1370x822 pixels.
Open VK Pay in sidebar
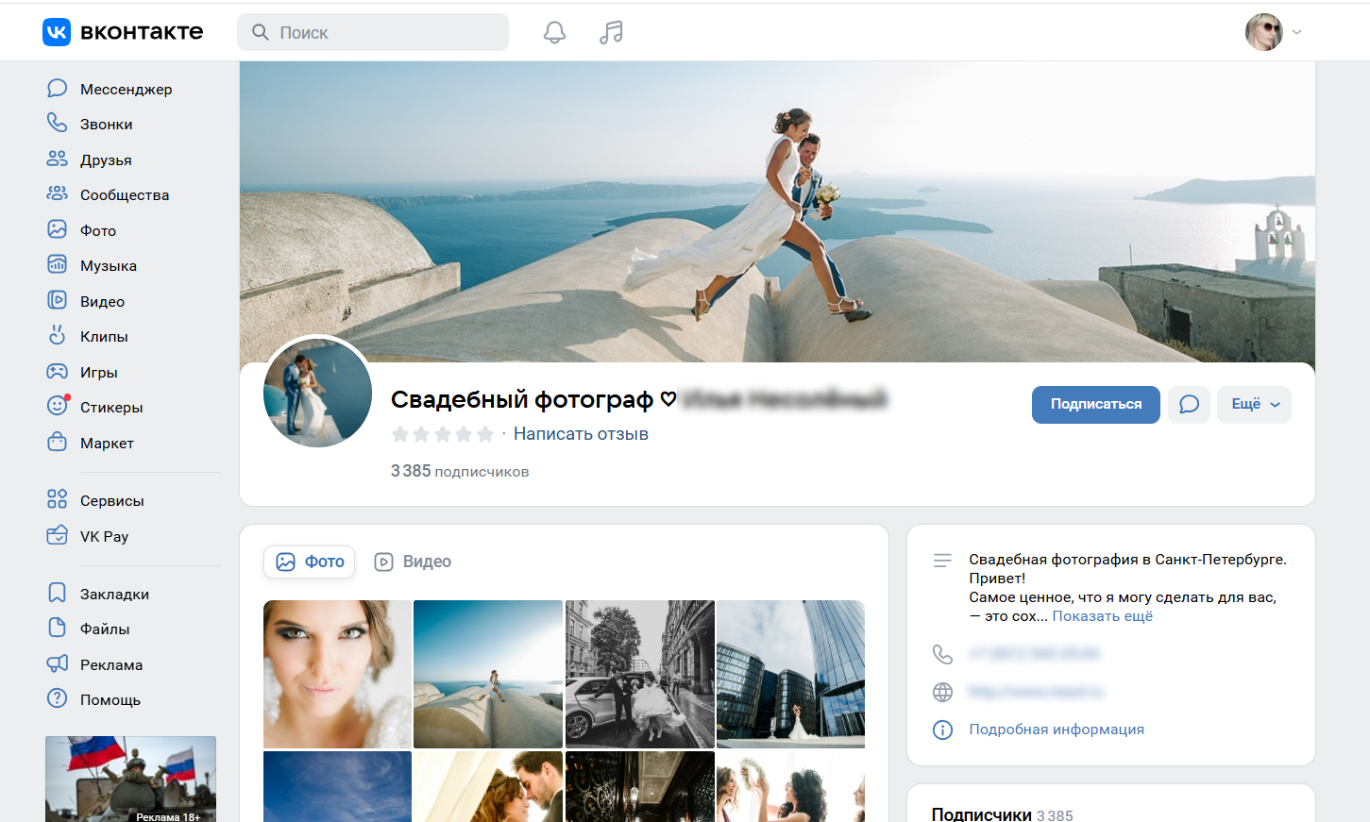[x=104, y=537]
